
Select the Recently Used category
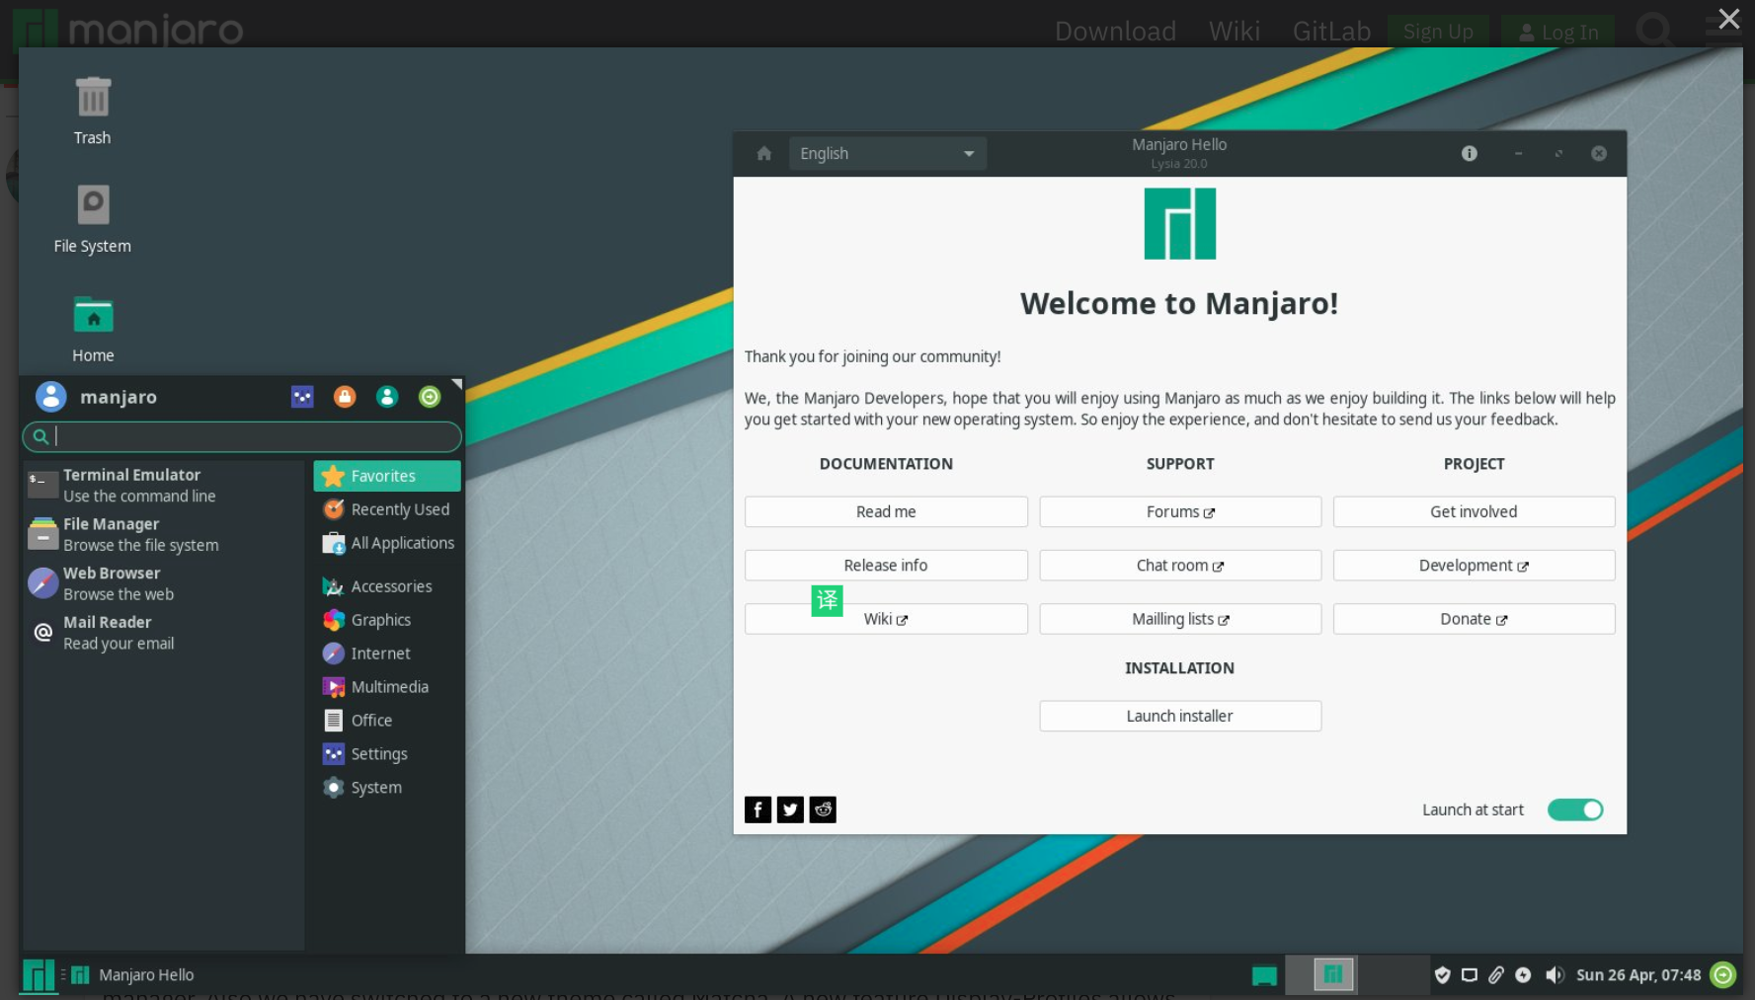click(387, 509)
